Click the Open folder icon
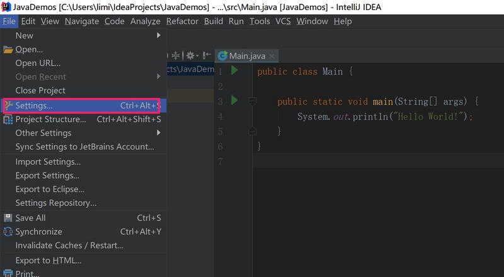The image size is (504, 277). click(x=8, y=50)
